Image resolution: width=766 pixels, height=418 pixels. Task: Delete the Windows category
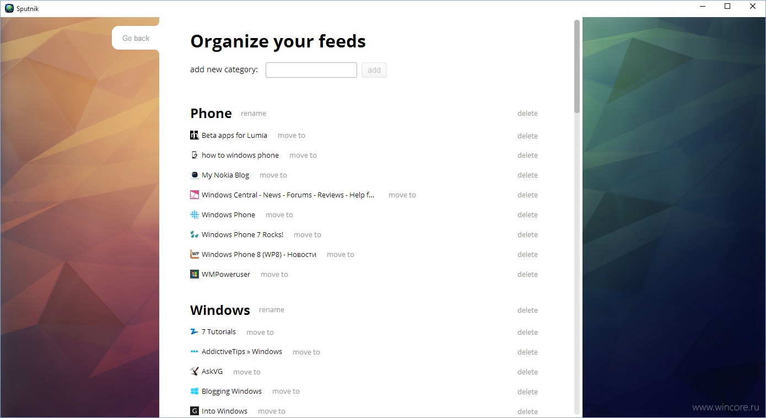coord(527,310)
